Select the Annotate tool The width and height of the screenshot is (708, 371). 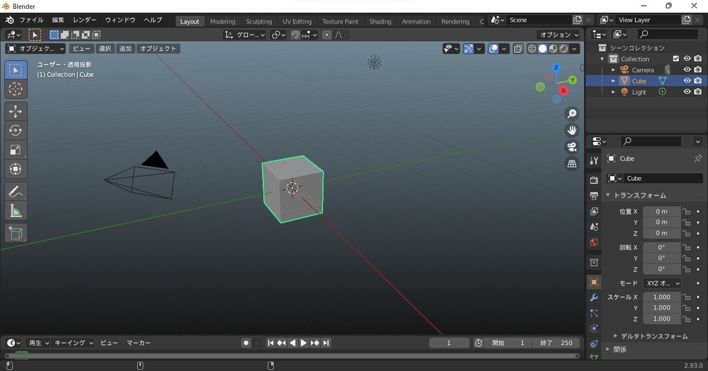16,191
